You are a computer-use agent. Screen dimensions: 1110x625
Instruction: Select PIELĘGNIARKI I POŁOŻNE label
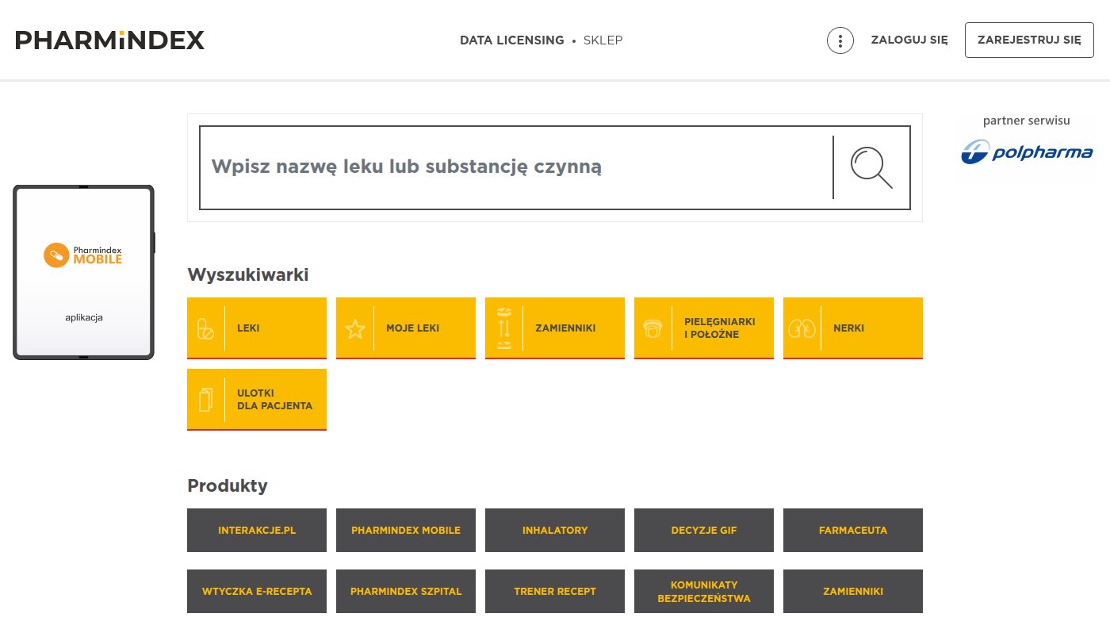(x=719, y=328)
